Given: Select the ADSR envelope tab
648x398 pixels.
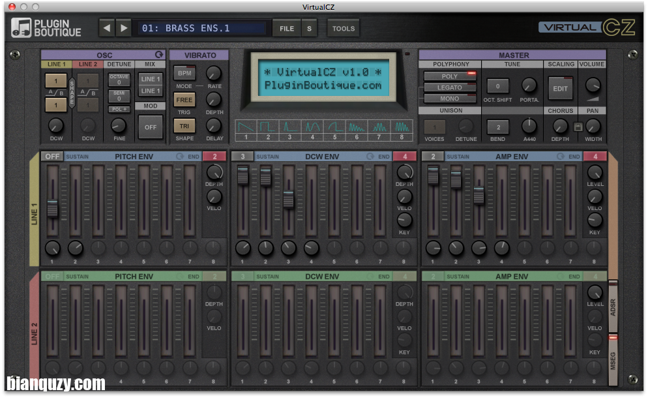Looking at the screenshot, I should click(x=613, y=307).
